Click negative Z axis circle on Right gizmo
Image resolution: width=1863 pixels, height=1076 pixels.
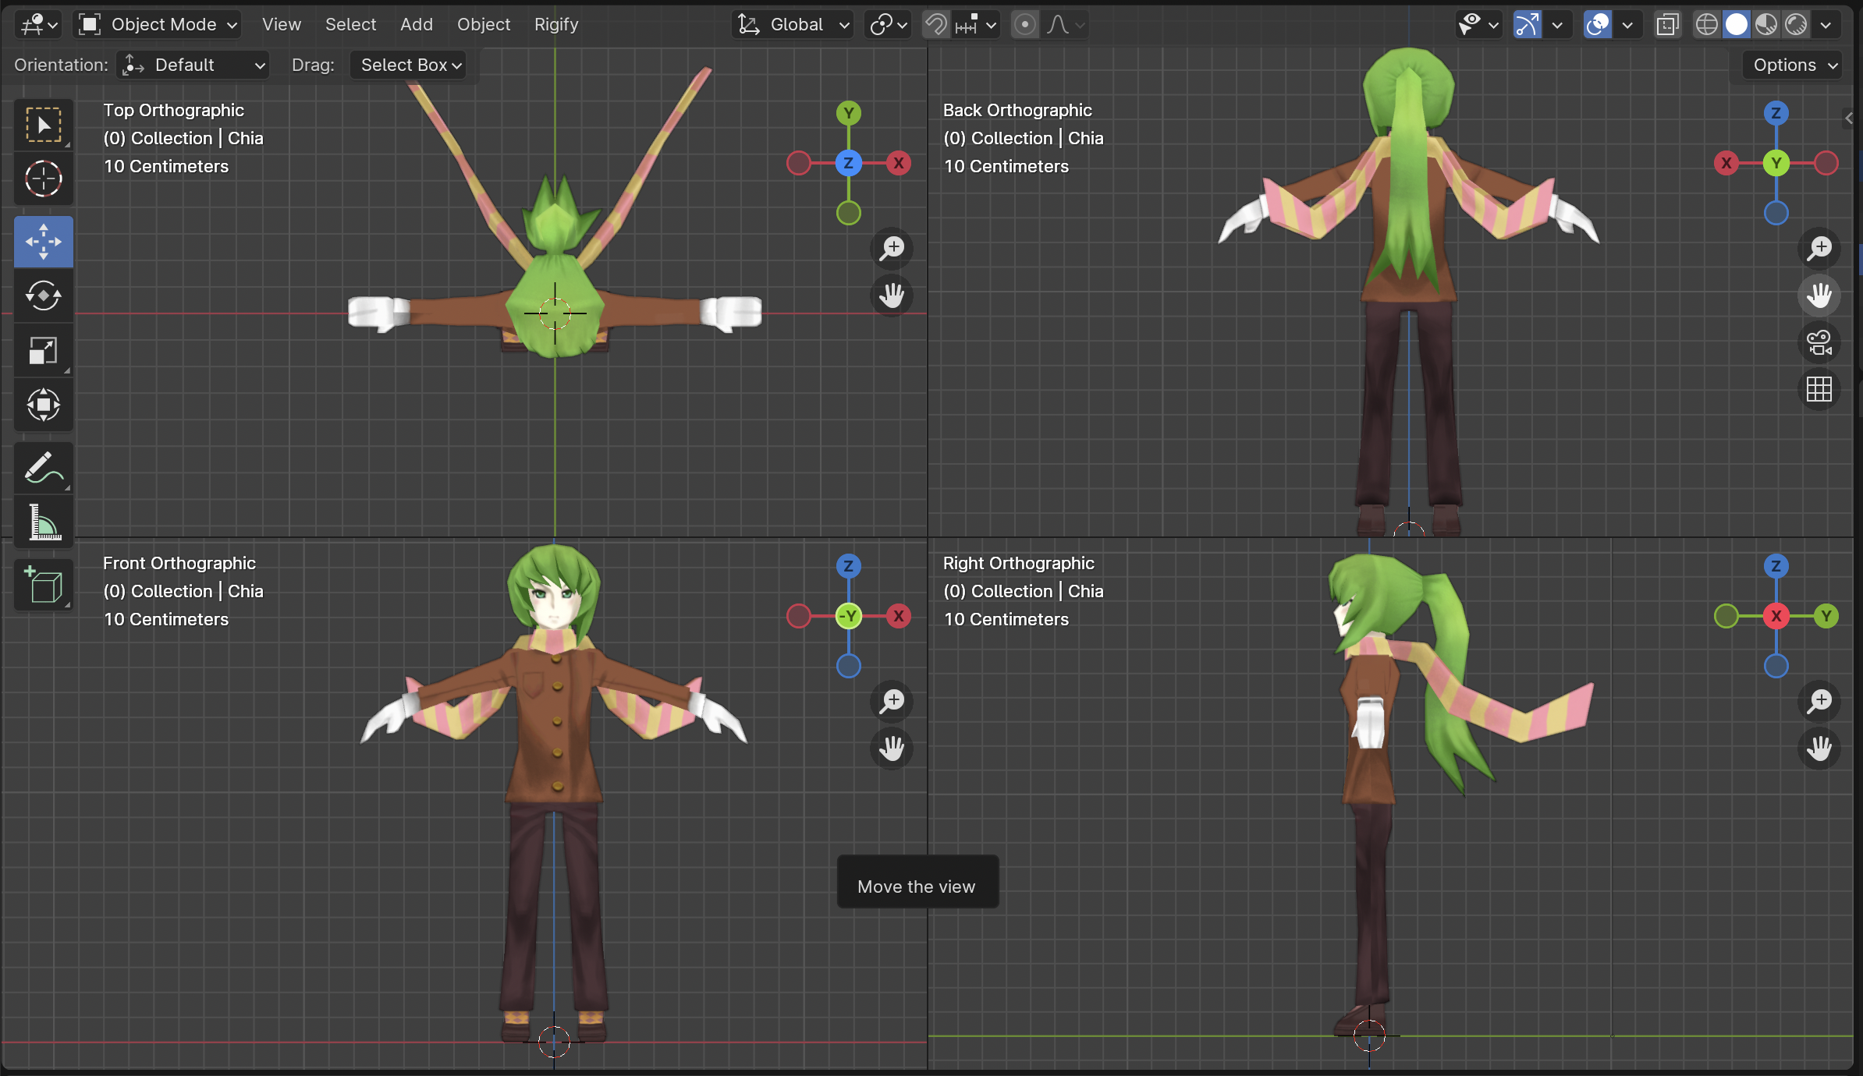point(1776,666)
